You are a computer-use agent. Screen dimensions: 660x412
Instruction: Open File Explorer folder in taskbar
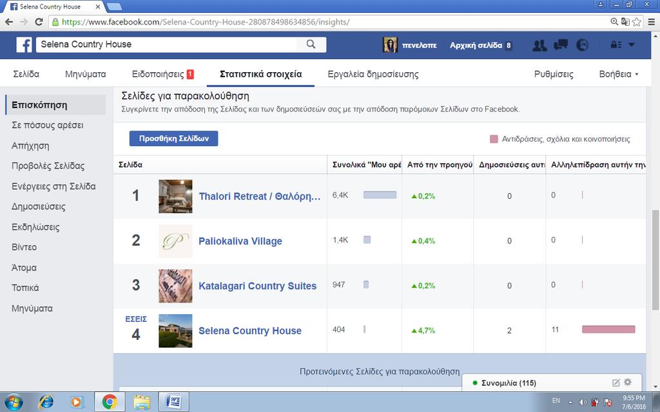point(142,402)
